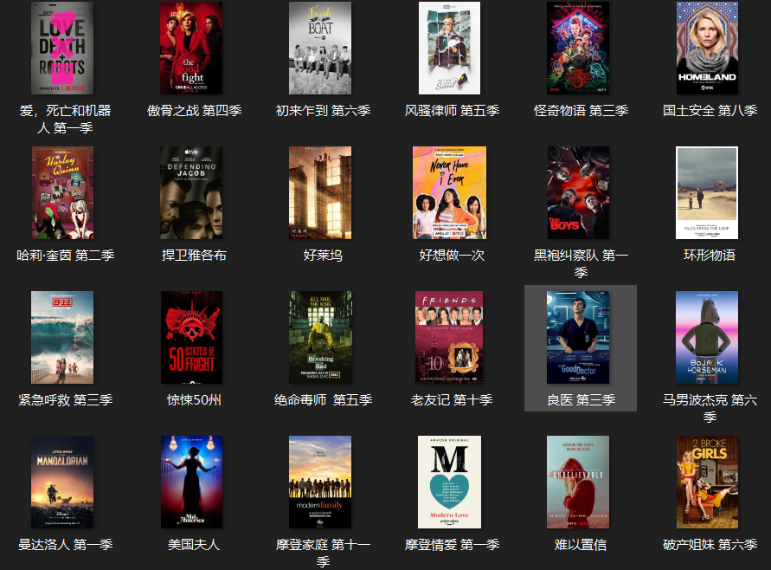This screenshot has width=771, height=570.
Task: Click the Mrs. America poster
Action: point(191,482)
